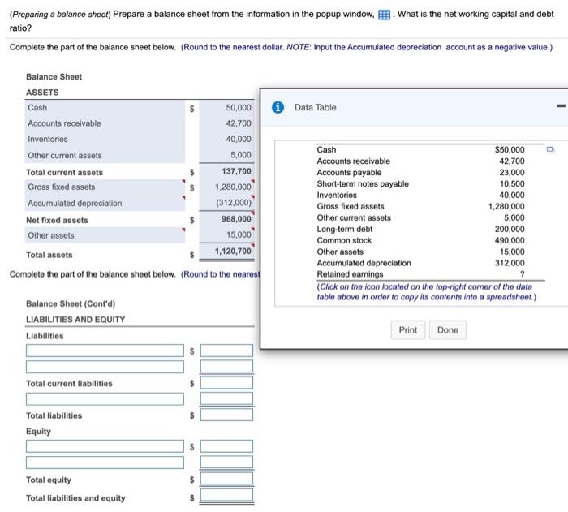
Task: Click the 490,000 value in data table
Action: [x=510, y=240]
